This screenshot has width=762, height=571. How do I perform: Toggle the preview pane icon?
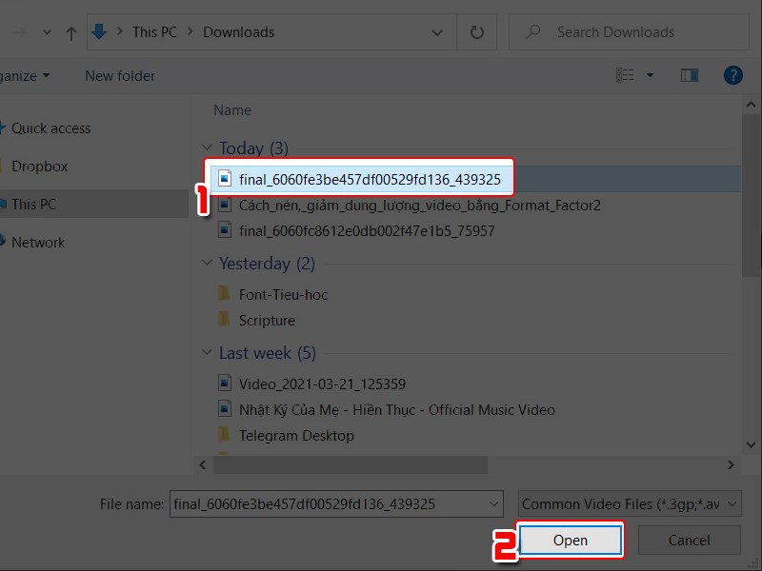690,75
